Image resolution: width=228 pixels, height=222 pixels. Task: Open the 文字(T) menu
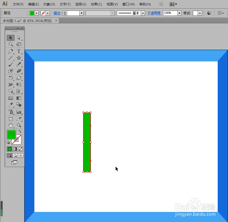pyautogui.click(x=65, y=4)
